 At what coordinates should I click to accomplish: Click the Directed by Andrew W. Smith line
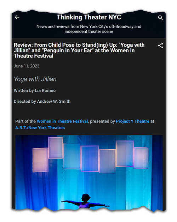click(x=42, y=102)
